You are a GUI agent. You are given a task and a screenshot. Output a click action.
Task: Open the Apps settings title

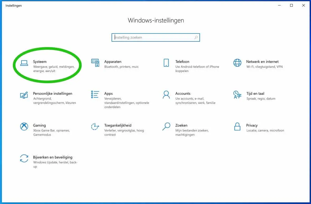(108, 94)
